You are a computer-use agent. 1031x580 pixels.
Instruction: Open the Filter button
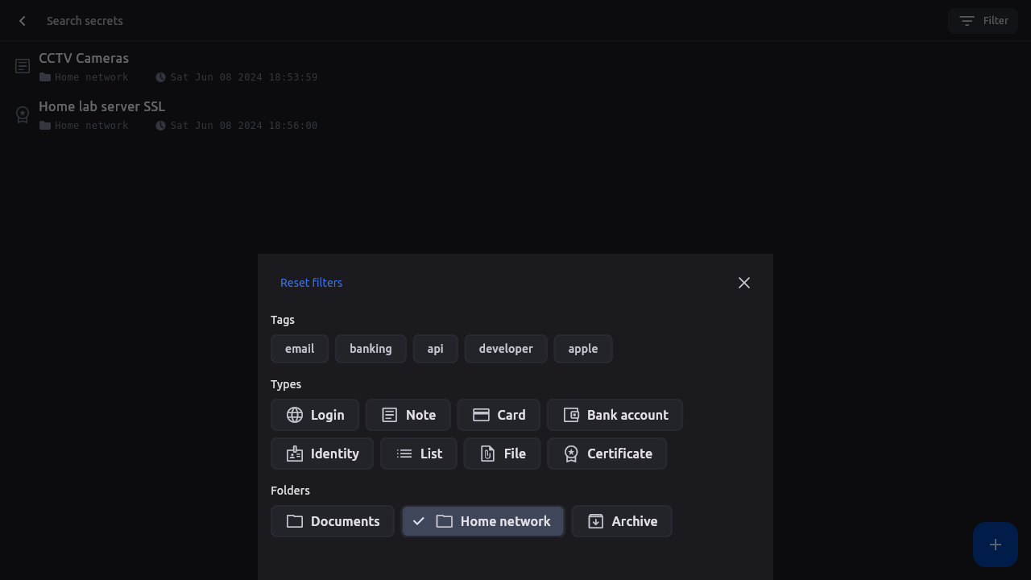(x=983, y=21)
